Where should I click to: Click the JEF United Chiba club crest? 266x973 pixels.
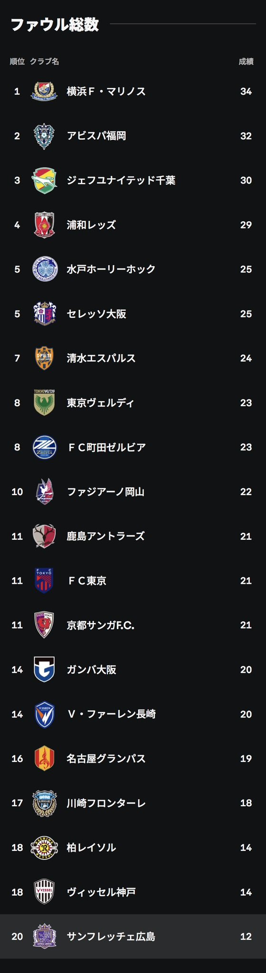pyautogui.click(x=44, y=180)
